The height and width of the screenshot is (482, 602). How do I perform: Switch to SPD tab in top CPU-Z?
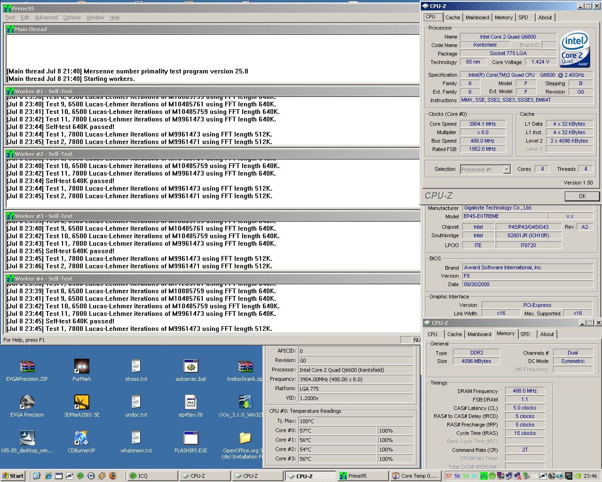tap(523, 17)
